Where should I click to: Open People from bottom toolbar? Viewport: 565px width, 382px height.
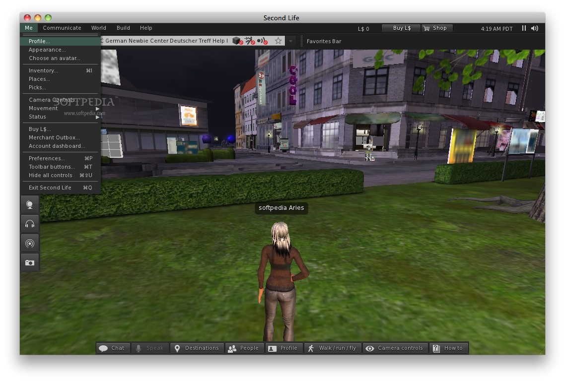pyautogui.click(x=244, y=348)
